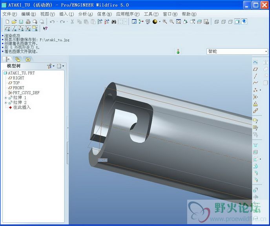Select the TOP datum plane in tree
The width and height of the screenshot is (270, 226).
click(x=14, y=83)
